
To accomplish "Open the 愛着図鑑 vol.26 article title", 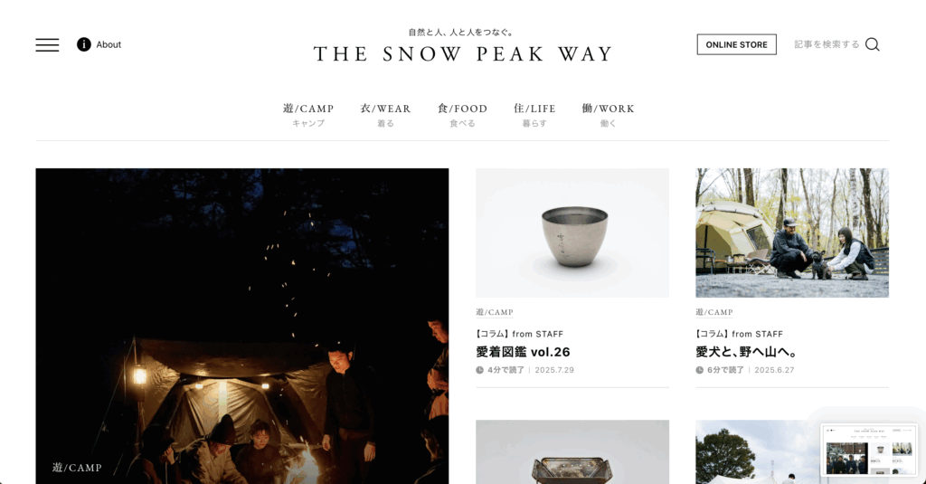I will pyautogui.click(x=523, y=352).
